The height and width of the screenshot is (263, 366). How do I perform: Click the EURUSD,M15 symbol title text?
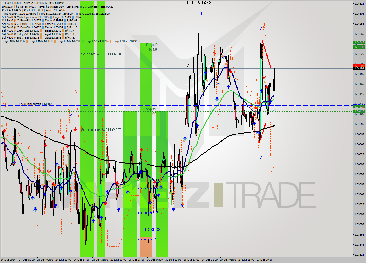tap(14, 3)
